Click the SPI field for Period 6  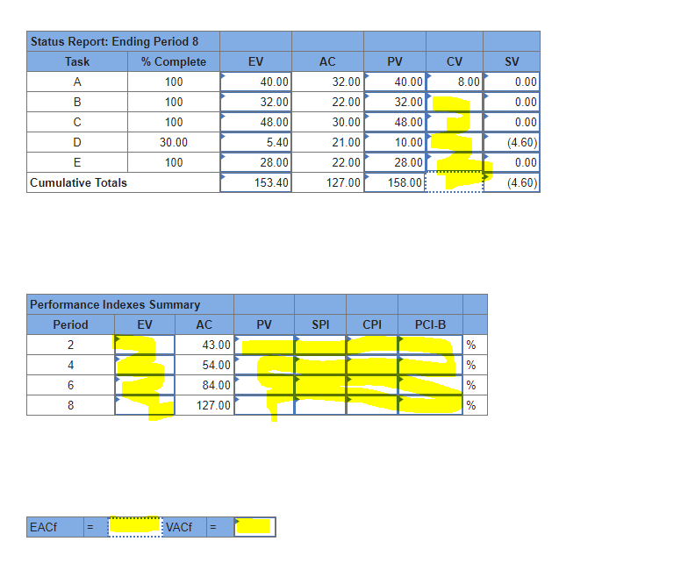320,385
